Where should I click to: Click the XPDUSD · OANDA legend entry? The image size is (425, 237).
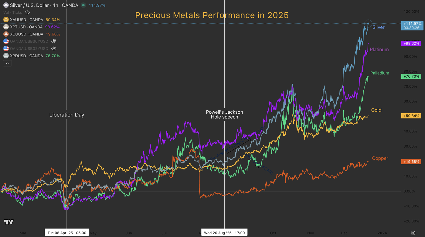tap(26, 56)
